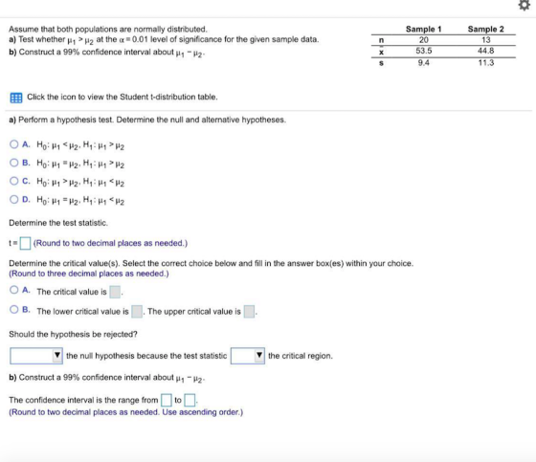Click the dropdown arrow before 'the critical region'
Image resolution: width=536 pixels, height=462 pixels.
coord(259,356)
